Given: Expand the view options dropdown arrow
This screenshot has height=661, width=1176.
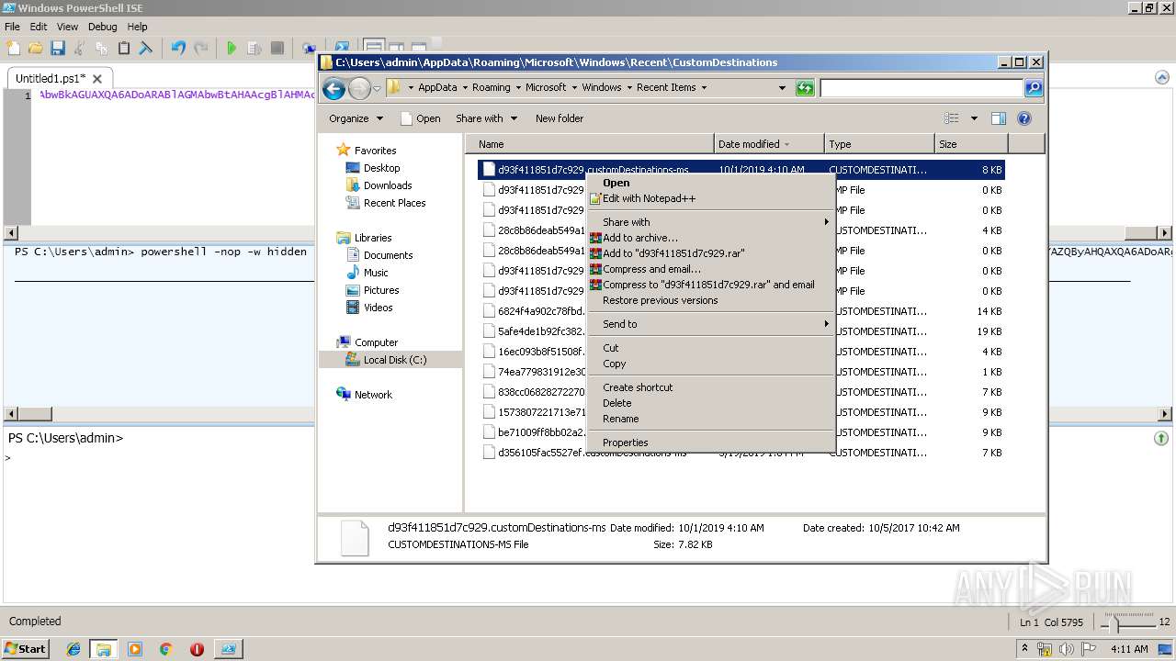Looking at the screenshot, I should (x=974, y=118).
